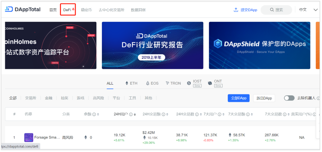Expand the 中文 language dropdown

[308, 10]
